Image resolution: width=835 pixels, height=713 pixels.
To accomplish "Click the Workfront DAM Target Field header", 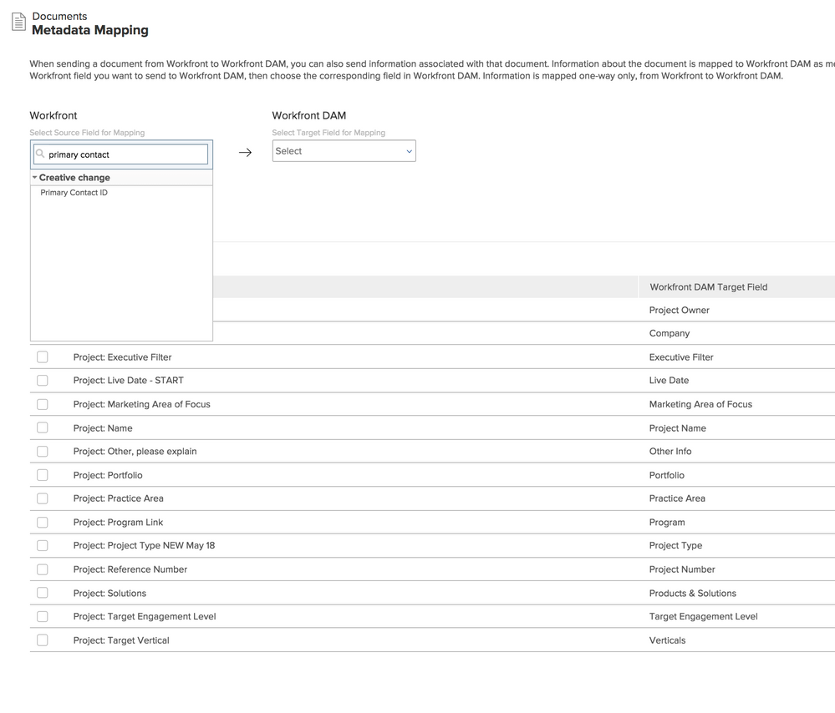I will point(708,287).
